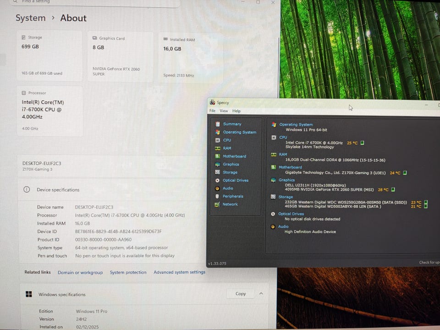Screen dimensions: 440x330
Task: Click 'Skylake 14nm Technology' text in Speccy
Action: coord(309,147)
